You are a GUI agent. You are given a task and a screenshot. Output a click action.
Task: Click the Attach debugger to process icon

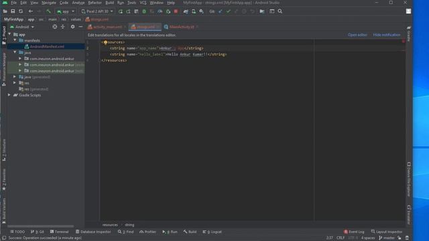[x=168, y=11]
